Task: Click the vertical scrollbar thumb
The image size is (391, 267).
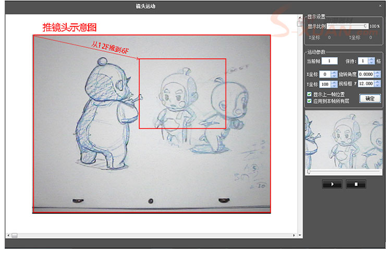Action: pyautogui.click(x=300, y=23)
